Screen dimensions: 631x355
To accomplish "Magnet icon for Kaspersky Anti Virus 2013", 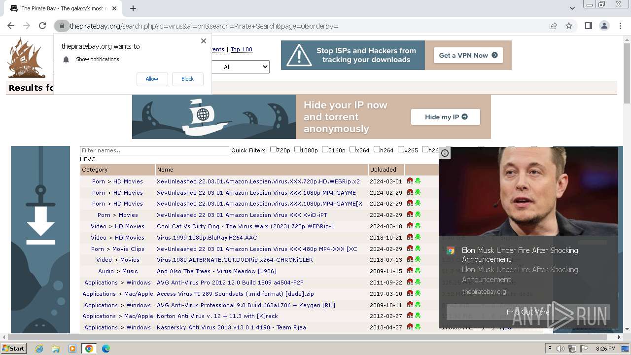I will [410, 327].
